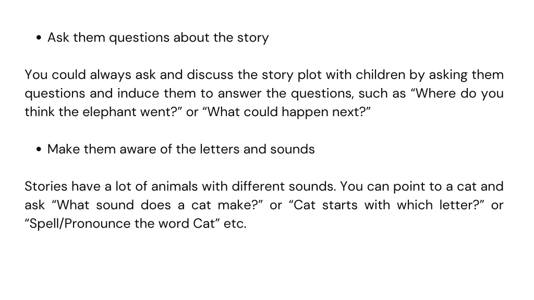Click the bullet before 'Ask them questions'

coord(39,37)
